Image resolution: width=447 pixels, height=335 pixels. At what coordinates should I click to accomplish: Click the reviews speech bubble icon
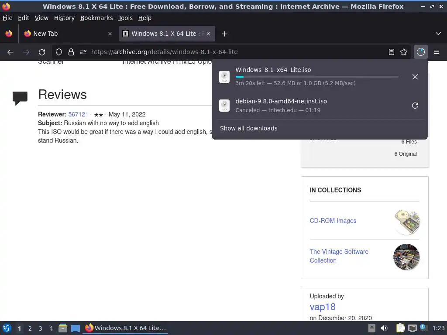point(20,98)
